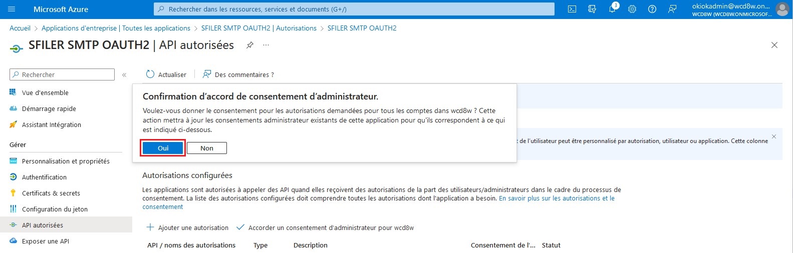Open the ellipsis more options in title

[266, 45]
